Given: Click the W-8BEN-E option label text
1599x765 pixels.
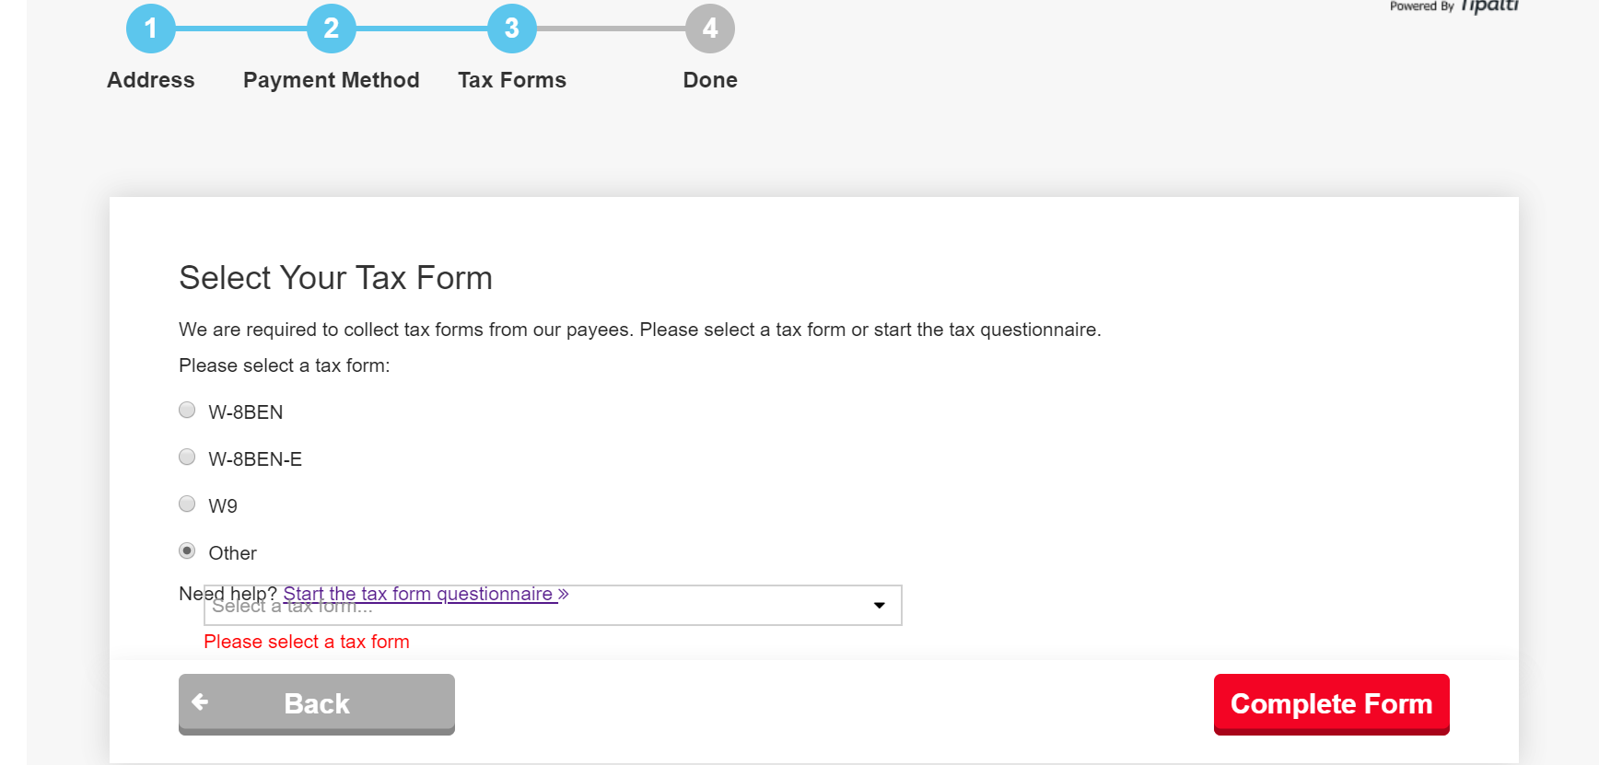Looking at the screenshot, I should coord(255,459).
